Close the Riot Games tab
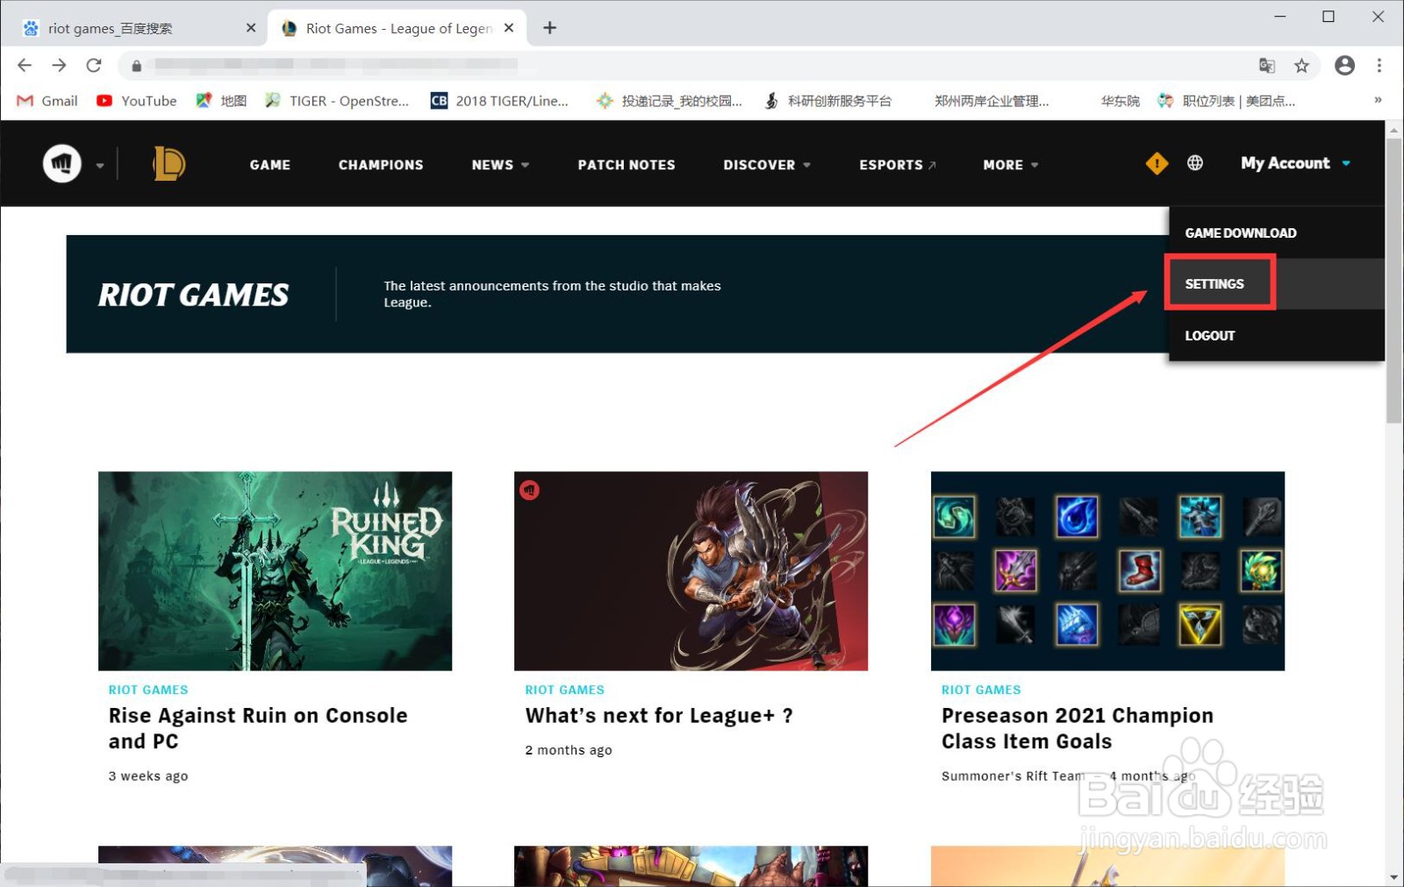This screenshot has height=887, width=1404. pos(509,28)
